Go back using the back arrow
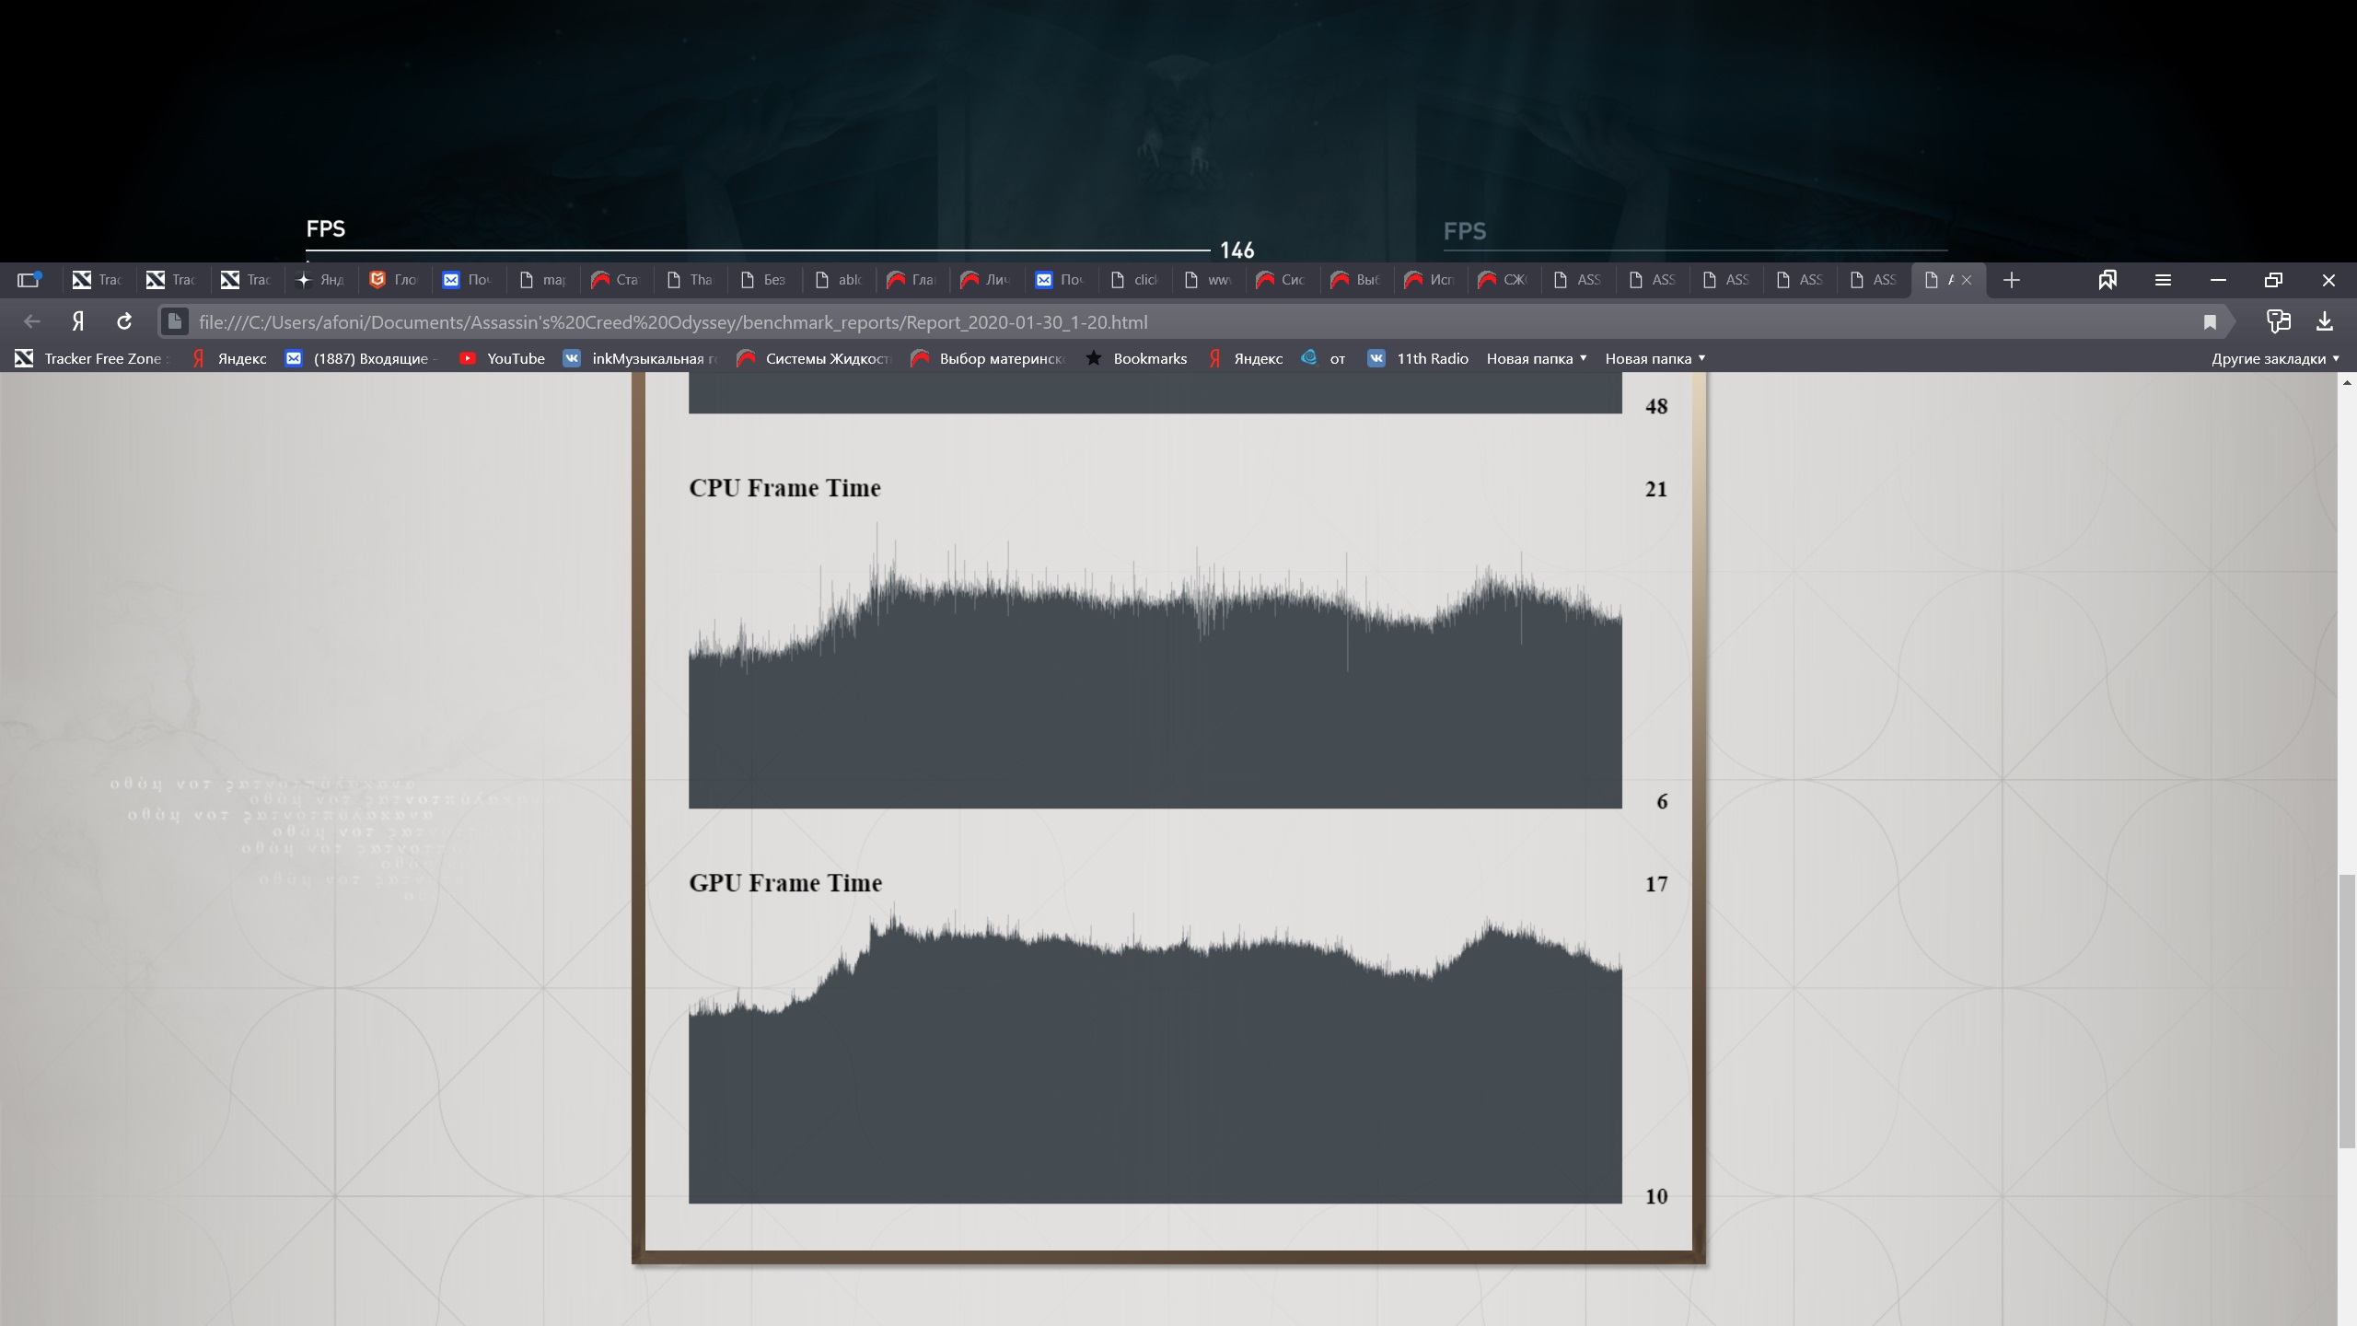The image size is (2357, 1326). (32, 321)
